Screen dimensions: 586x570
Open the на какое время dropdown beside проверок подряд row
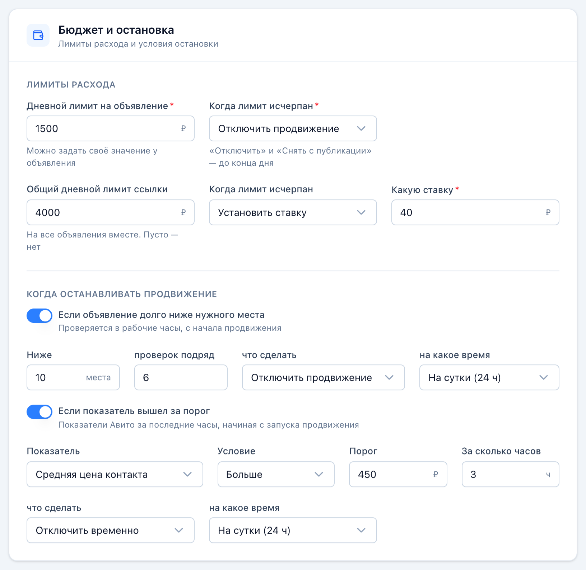point(489,377)
